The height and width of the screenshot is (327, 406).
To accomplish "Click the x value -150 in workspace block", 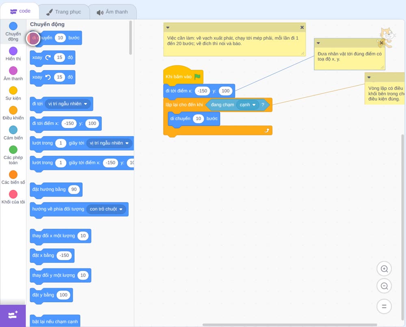I will click(202, 91).
